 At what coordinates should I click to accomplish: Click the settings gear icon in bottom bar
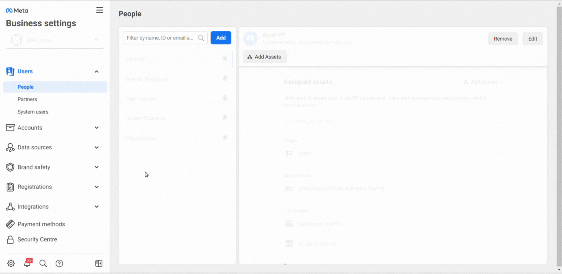point(11,264)
